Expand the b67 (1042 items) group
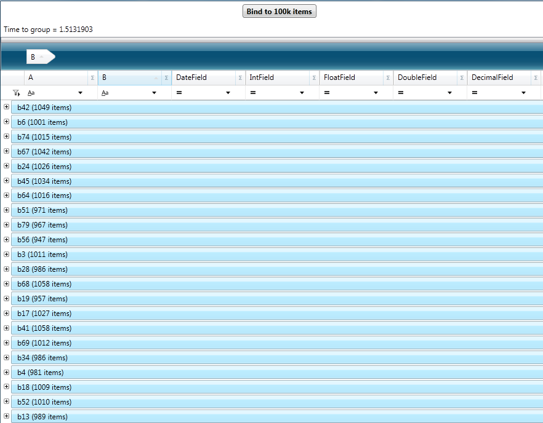This screenshot has height=423, width=543. point(6,151)
